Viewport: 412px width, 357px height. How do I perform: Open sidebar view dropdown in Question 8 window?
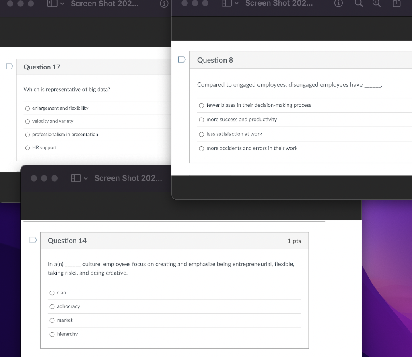[x=237, y=4]
